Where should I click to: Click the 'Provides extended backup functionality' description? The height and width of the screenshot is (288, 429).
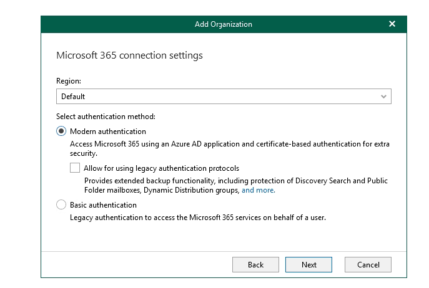(x=236, y=186)
